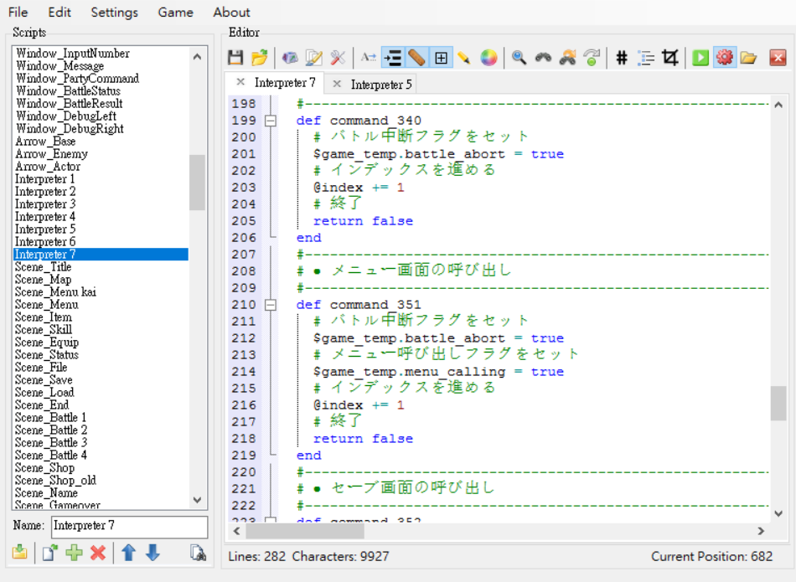
Task: Toggle the code folding plus-box button
Action: pos(441,58)
